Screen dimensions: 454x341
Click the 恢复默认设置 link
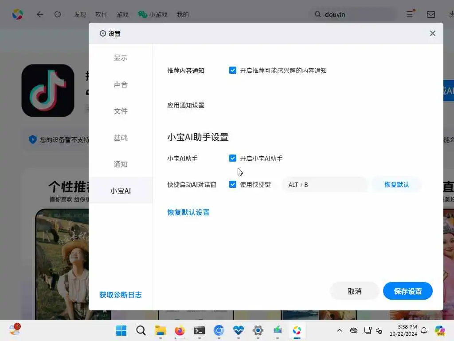[x=188, y=212]
